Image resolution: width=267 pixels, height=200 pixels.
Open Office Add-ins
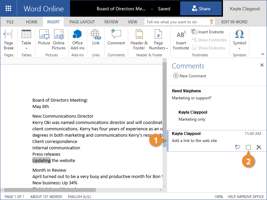pos(77,40)
